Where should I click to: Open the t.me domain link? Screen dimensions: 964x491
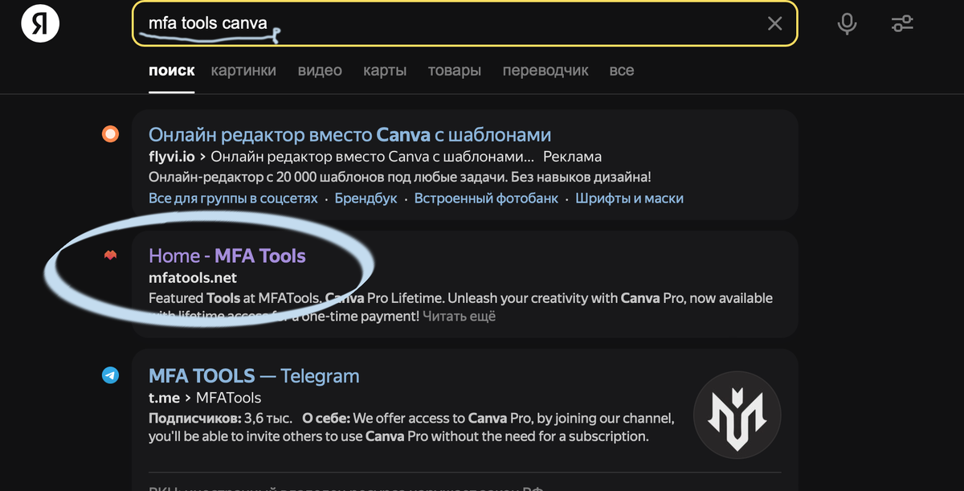164,397
